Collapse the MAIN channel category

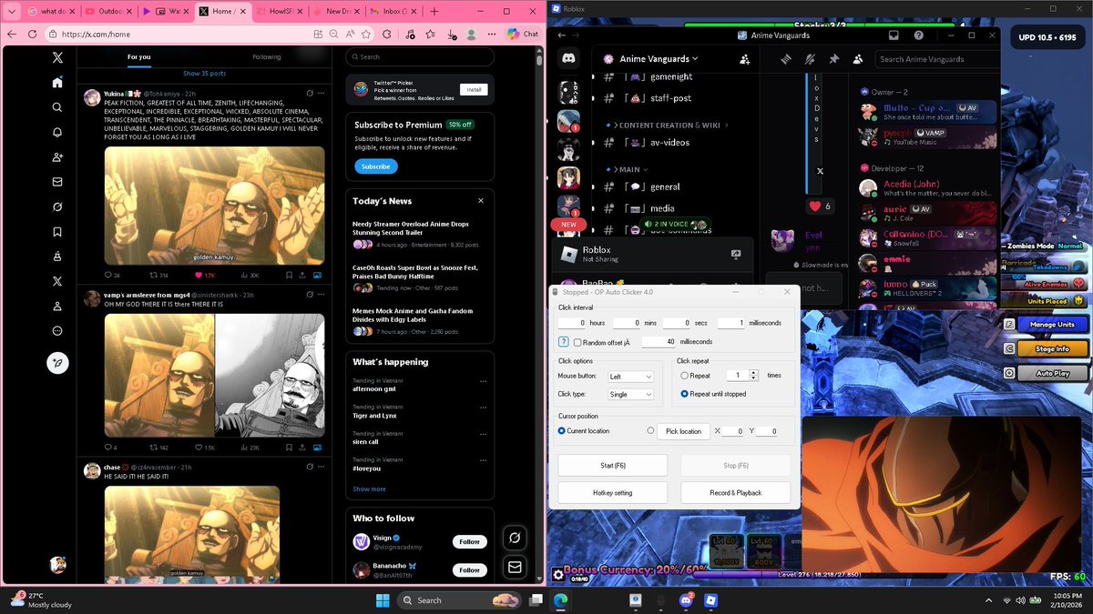click(x=628, y=169)
